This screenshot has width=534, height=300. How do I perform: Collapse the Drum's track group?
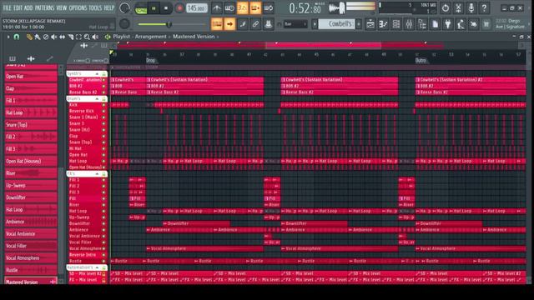(x=97, y=98)
